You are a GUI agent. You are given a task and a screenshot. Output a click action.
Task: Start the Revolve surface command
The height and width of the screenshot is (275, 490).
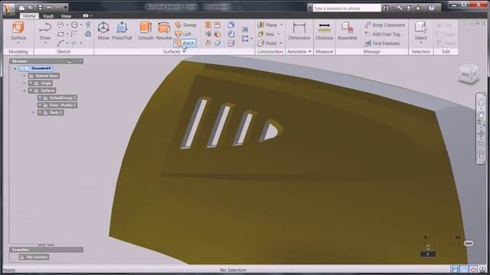point(164,31)
